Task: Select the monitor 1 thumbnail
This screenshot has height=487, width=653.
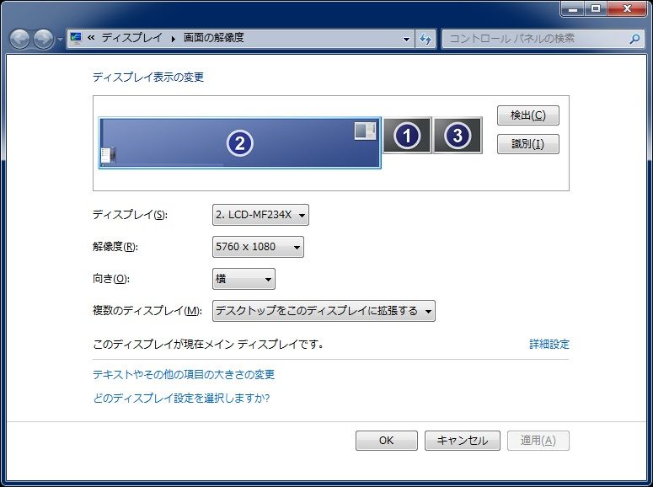Action: coord(407,136)
